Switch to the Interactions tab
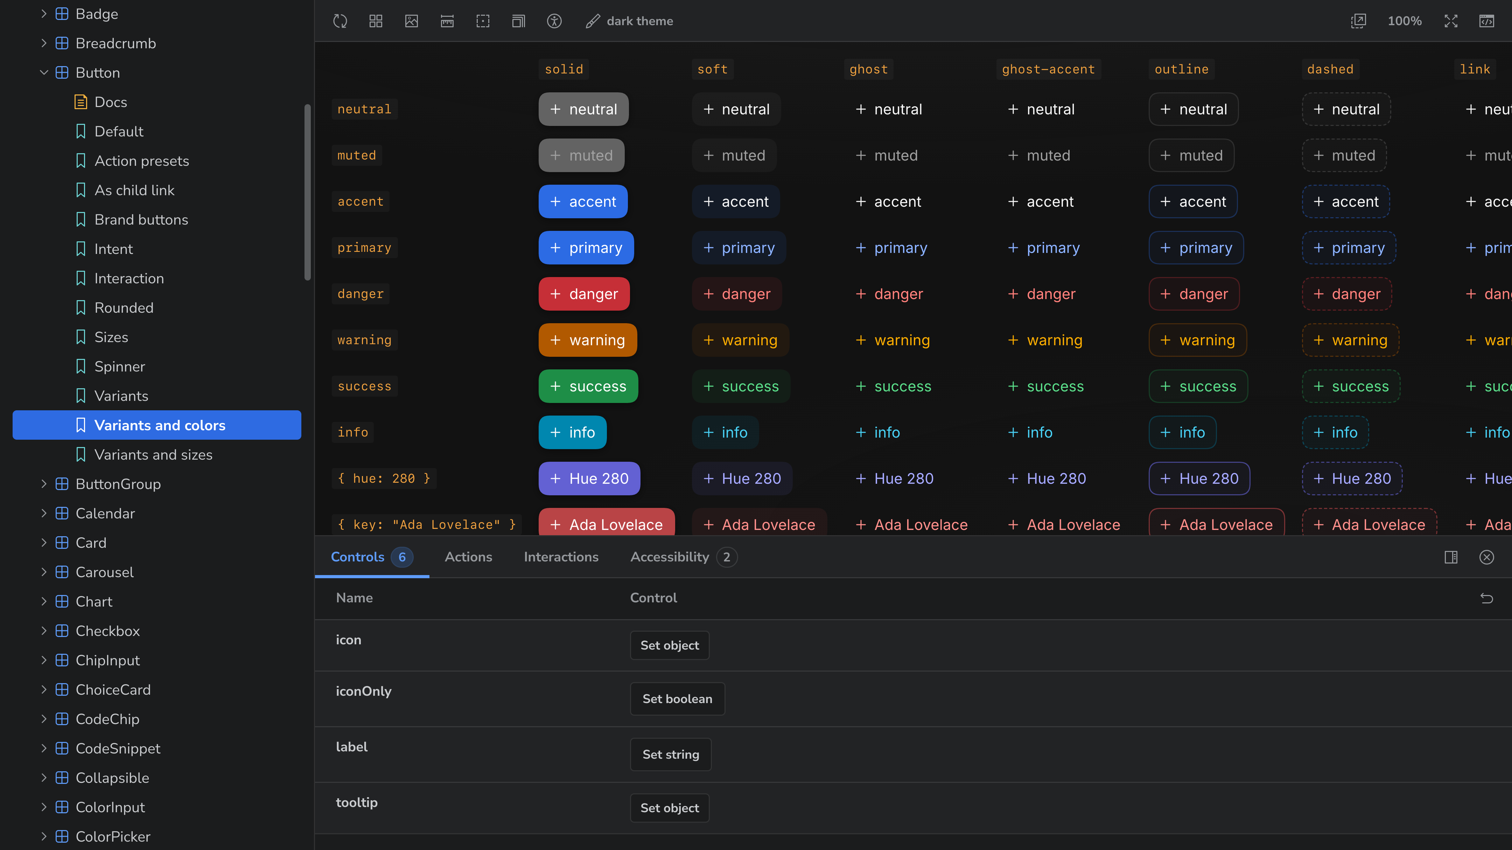 click(561, 557)
